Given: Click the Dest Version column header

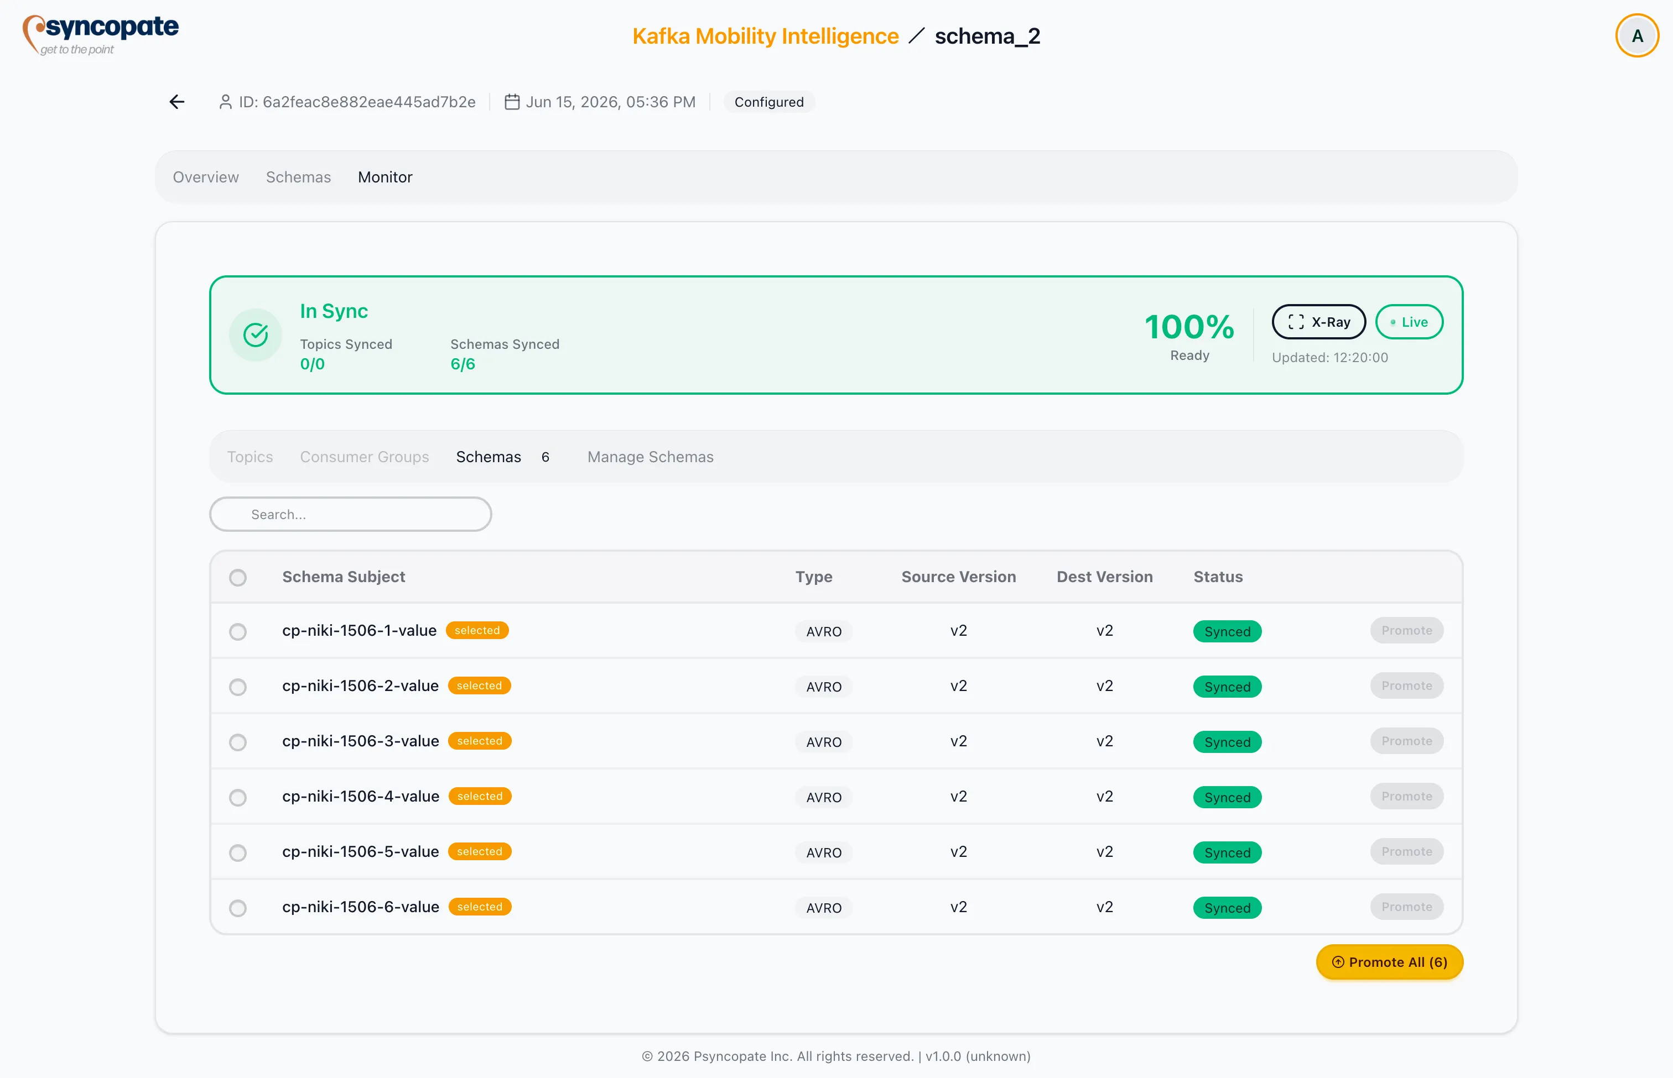Looking at the screenshot, I should [x=1104, y=577].
